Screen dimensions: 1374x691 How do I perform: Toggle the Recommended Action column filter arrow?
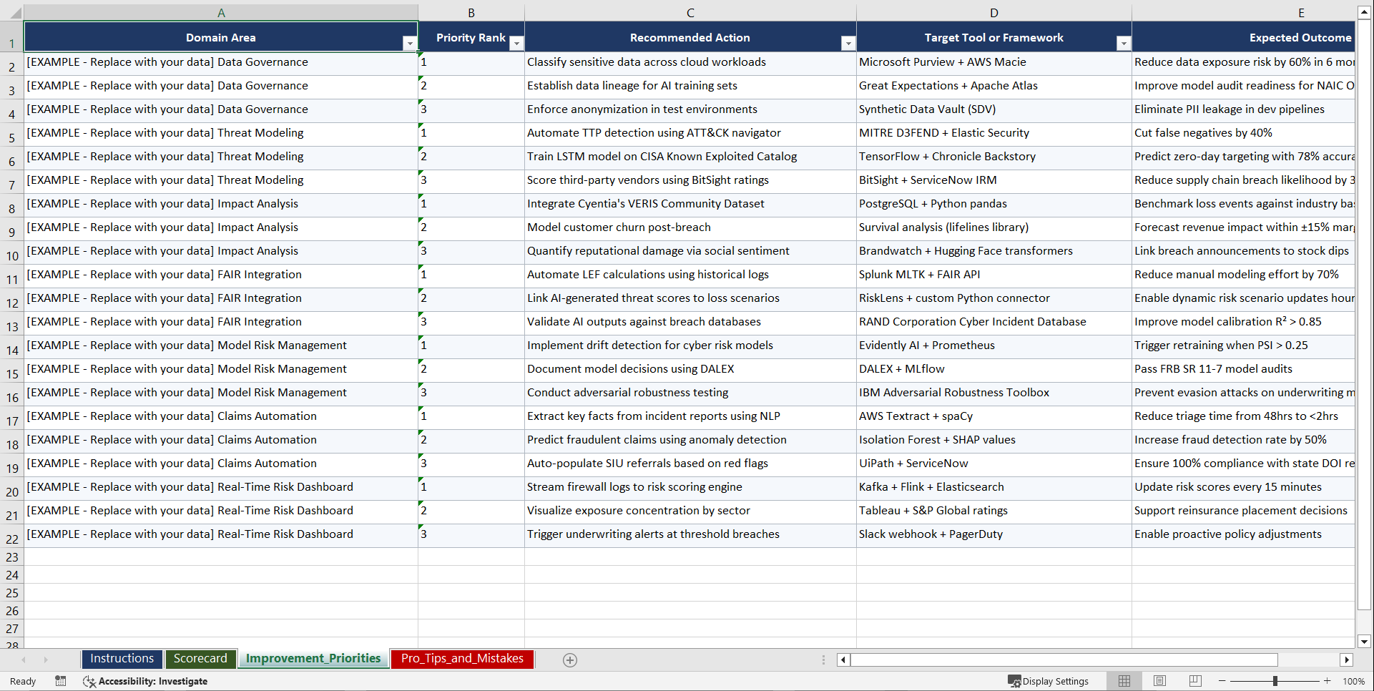(x=848, y=44)
